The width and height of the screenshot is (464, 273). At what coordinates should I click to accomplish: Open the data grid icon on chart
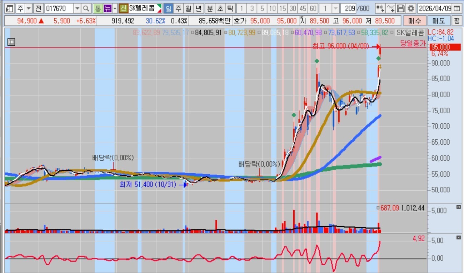click(x=11, y=42)
